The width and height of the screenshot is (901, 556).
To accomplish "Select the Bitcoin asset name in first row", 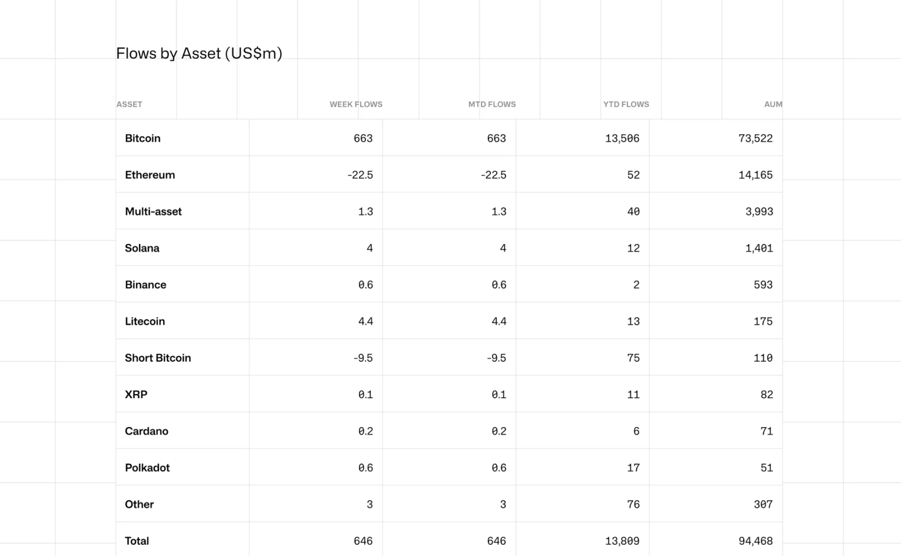I will coord(143,138).
